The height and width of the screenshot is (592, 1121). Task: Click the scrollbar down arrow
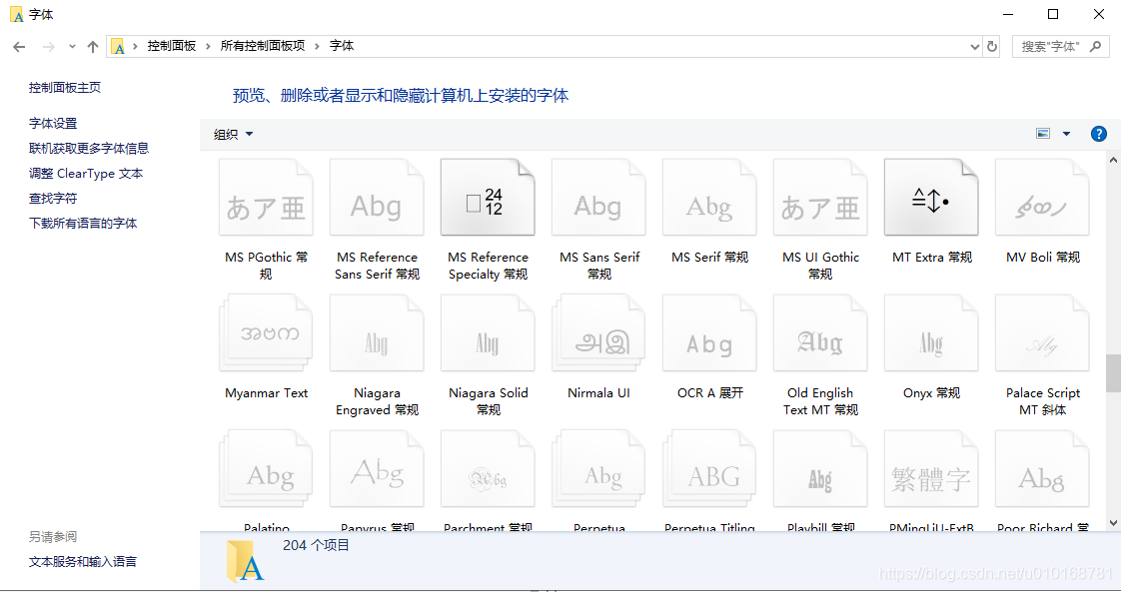tap(1113, 523)
